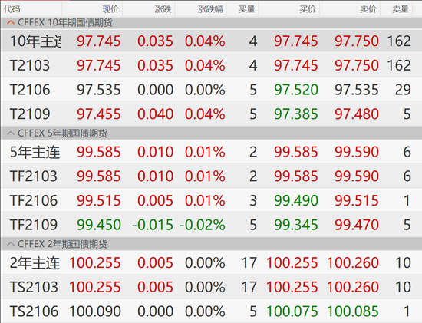Image resolution: width=422 pixels, height=323 pixels.
Task: Collapse the CFFEX 10年期国债期货 group
Action: (11, 22)
